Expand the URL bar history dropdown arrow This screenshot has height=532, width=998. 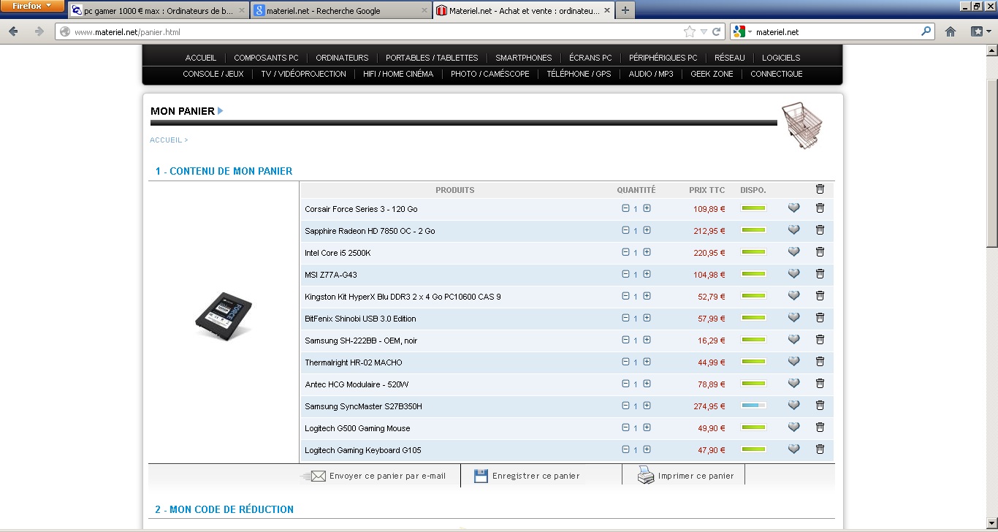click(x=704, y=31)
